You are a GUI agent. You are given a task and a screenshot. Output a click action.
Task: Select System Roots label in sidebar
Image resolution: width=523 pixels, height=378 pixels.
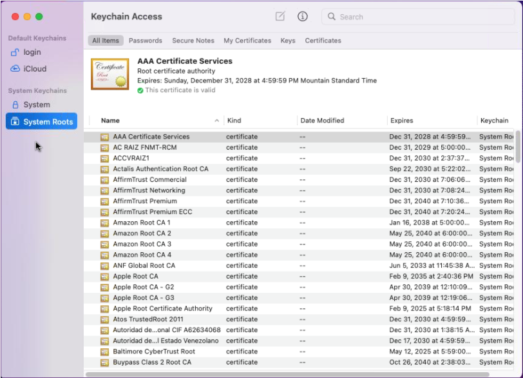coord(48,121)
